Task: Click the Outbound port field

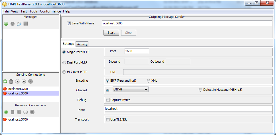Action: point(178,62)
